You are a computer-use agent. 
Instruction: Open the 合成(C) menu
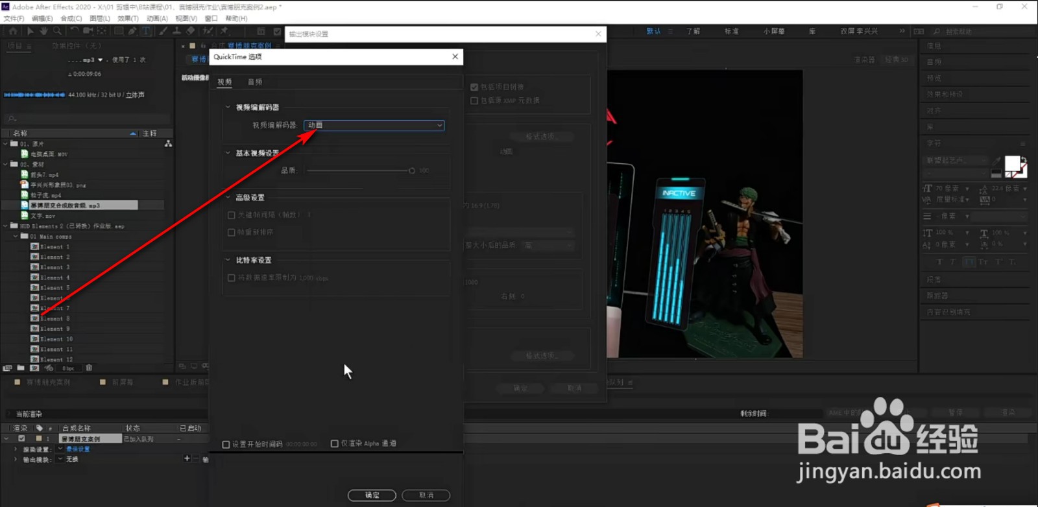click(x=71, y=19)
